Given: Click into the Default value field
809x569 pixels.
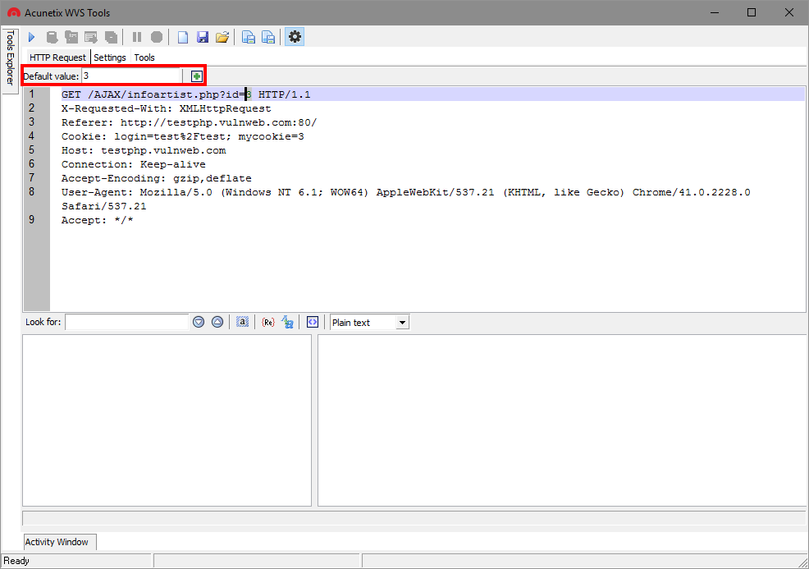Looking at the screenshot, I should (131, 76).
